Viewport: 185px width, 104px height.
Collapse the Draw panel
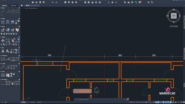1,8
